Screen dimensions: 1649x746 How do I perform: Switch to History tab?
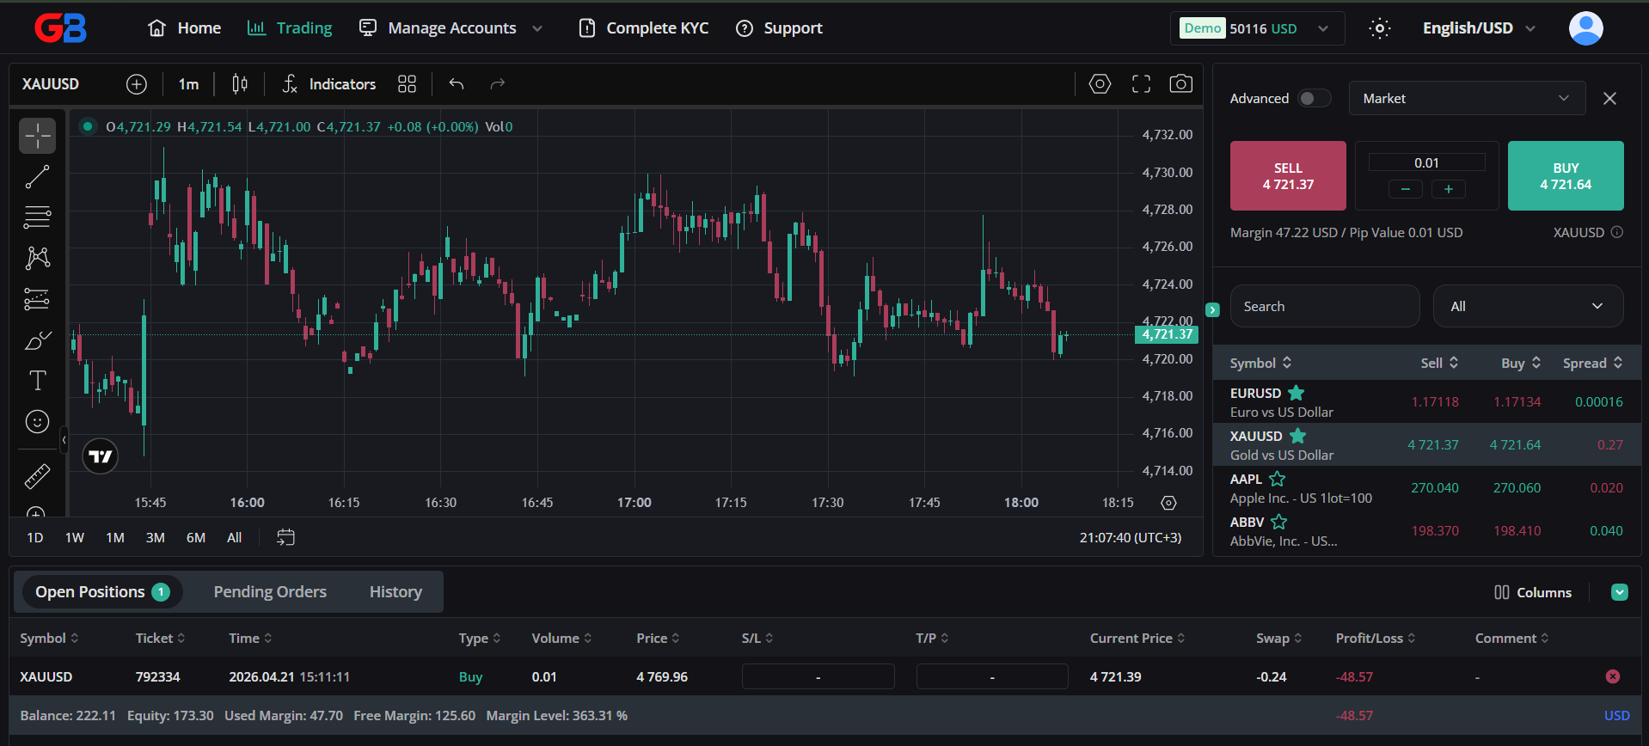pos(395,592)
